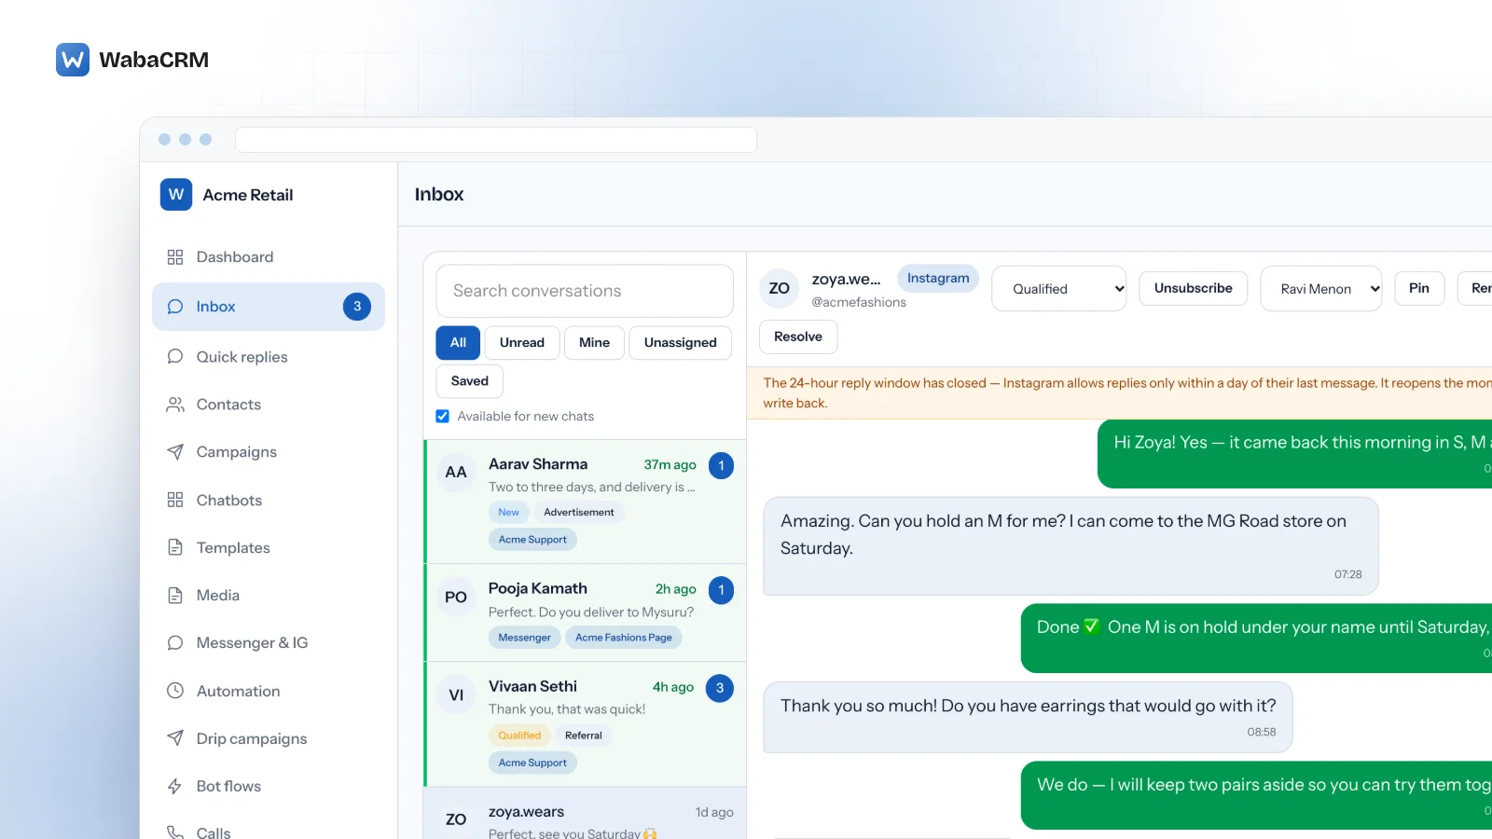Click the PO avatar for Pooja Kamath
Image resolution: width=1492 pixels, height=839 pixels.
pos(456,598)
